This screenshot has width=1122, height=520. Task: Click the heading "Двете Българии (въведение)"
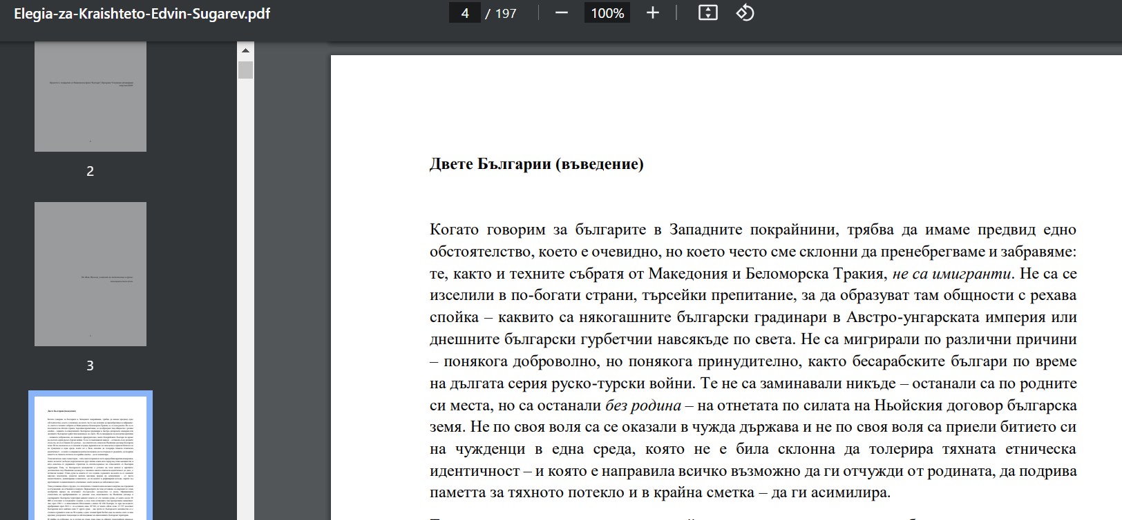click(536, 164)
